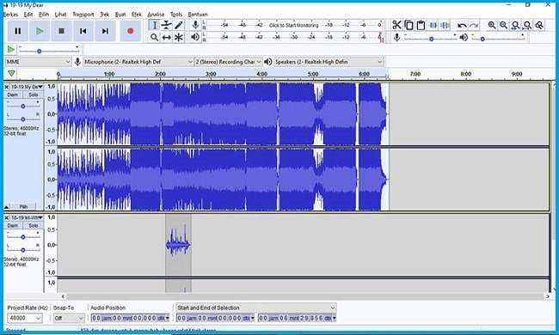This screenshot has width=559, height=335.
Task: Click the Stop playback button
Action: click(61, 31)
